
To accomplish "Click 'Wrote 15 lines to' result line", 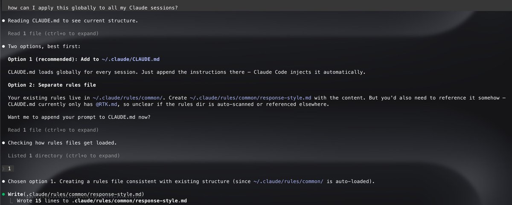I will click(x=102, y=200).
